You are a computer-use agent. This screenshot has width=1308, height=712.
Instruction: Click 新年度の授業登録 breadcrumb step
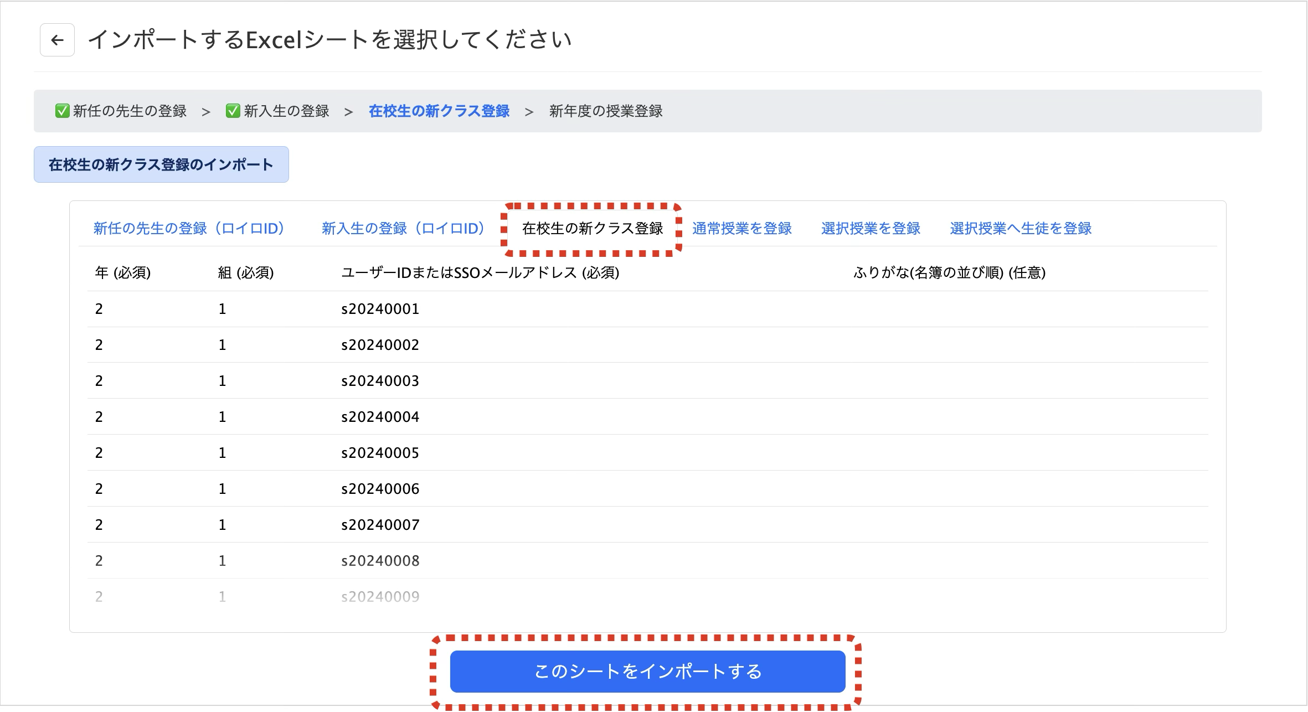(x=605, y=111)
